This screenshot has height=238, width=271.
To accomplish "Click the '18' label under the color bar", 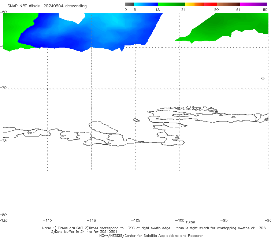I will point(157,10).
